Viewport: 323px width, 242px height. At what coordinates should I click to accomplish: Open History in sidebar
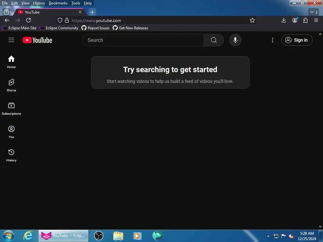pyautogui.click(x=11, y=155)
